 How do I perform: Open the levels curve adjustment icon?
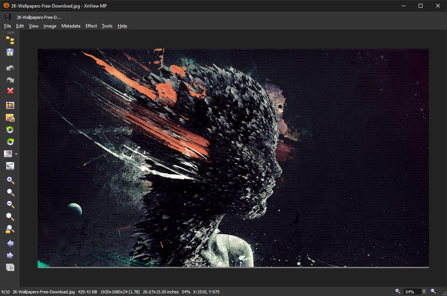pos(10,166)
